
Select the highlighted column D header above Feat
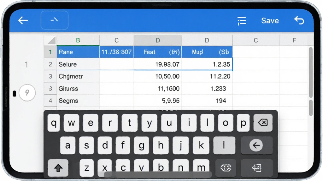tap(158, 40)
